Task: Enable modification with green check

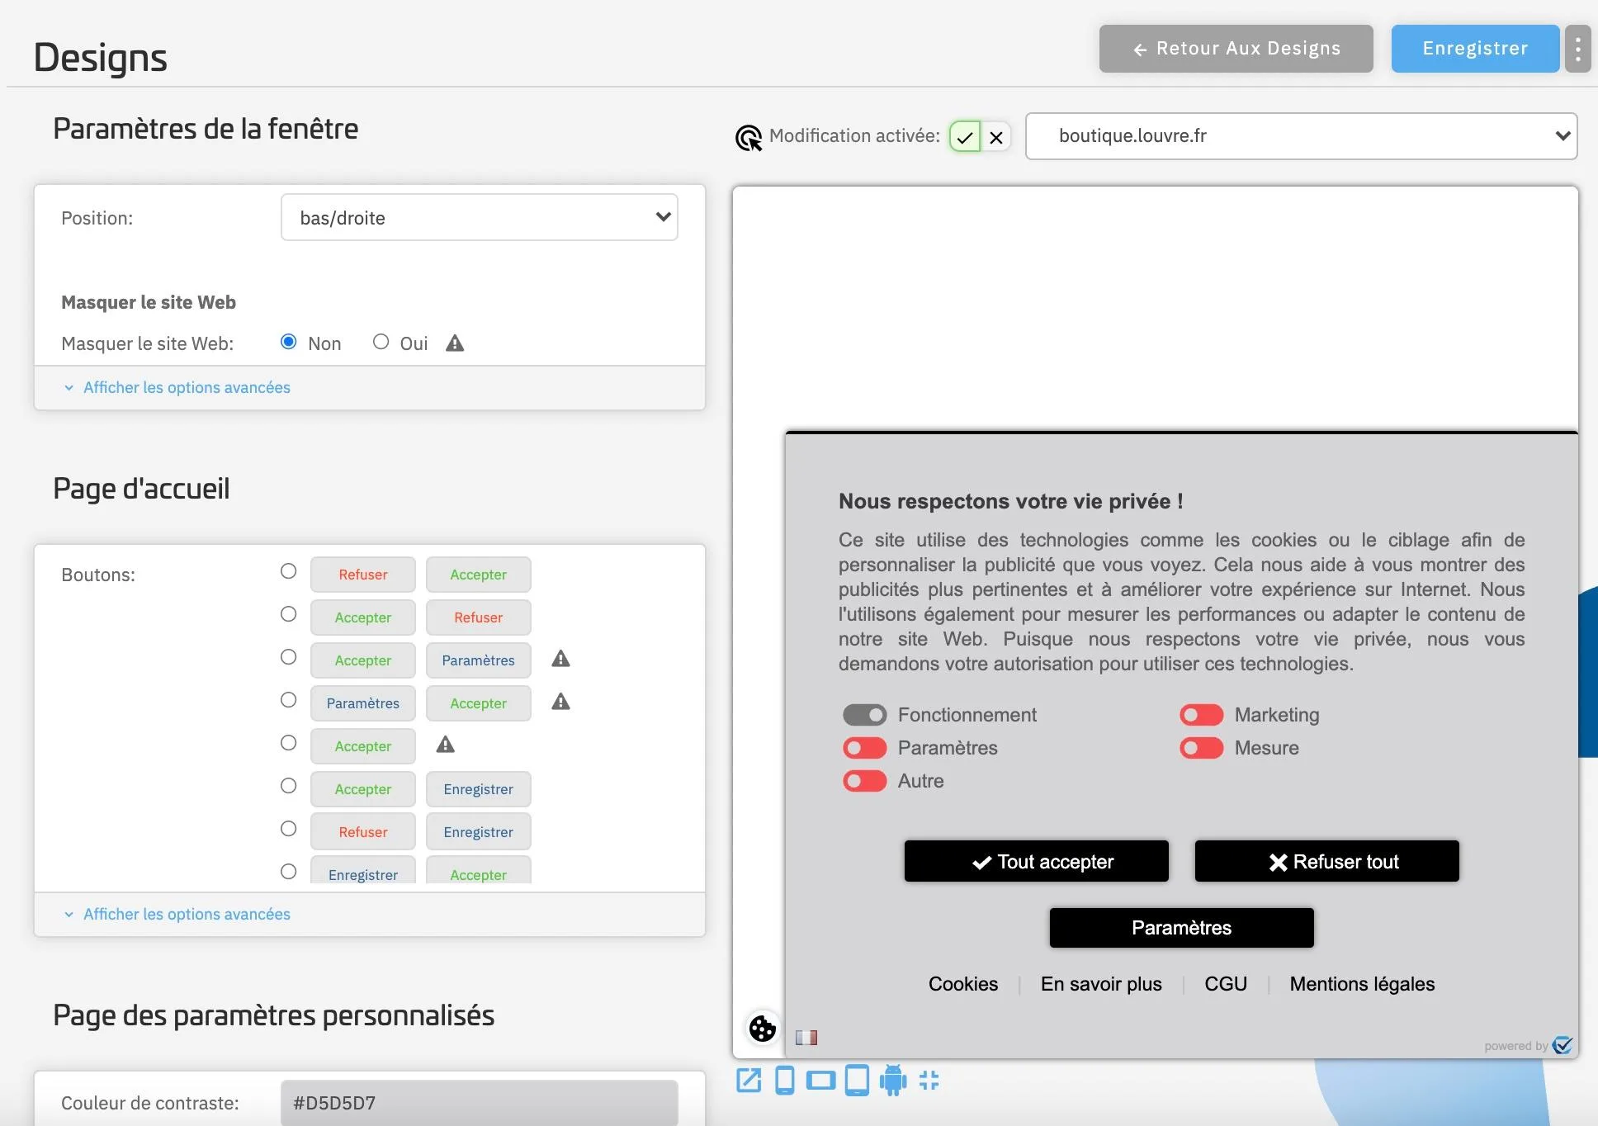Action: point(965,137)
